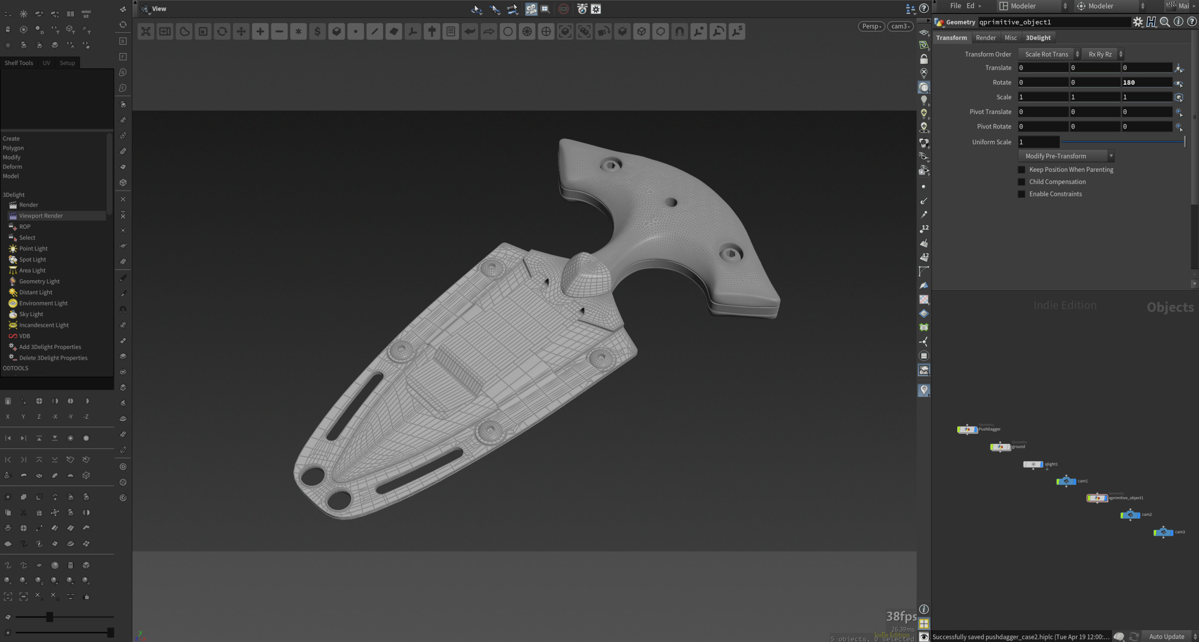Add a Point Light from shelf
Image resolution: width=1199 pixels, height=642 pixels.
pos(28,249)
